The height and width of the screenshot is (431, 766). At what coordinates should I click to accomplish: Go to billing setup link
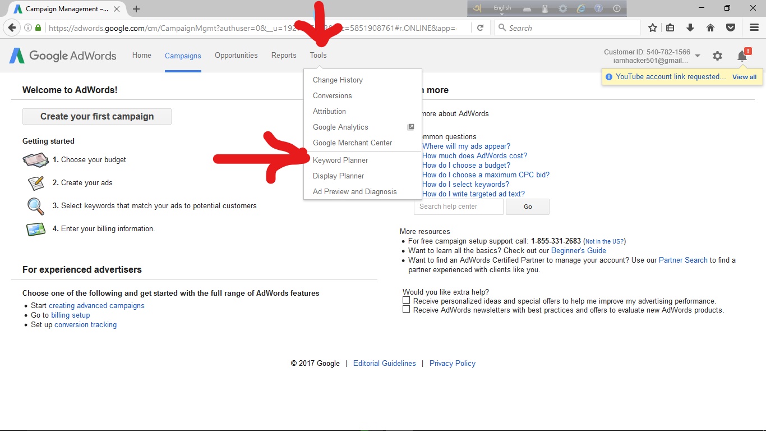point(71,315)
